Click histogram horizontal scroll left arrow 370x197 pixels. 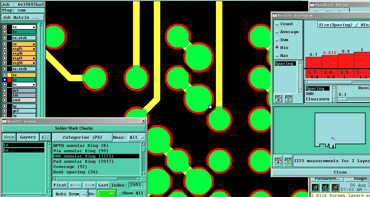point(306,82)
